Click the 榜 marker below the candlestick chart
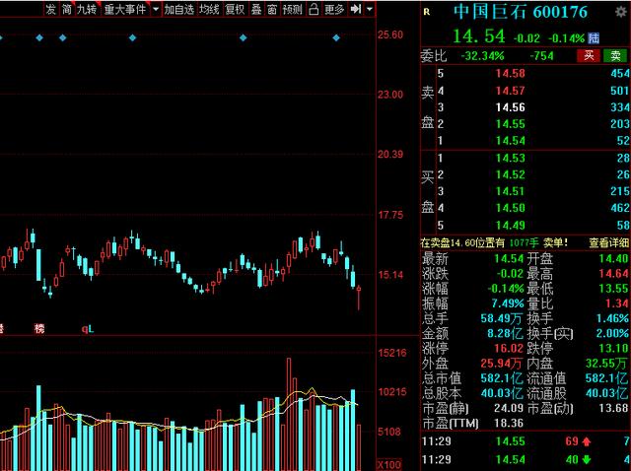The height and width of the screenshot is (471, 631). (x=39, y=329)
